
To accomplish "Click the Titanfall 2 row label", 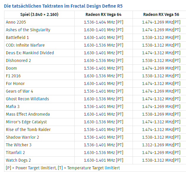I will (x=15, y=153).
